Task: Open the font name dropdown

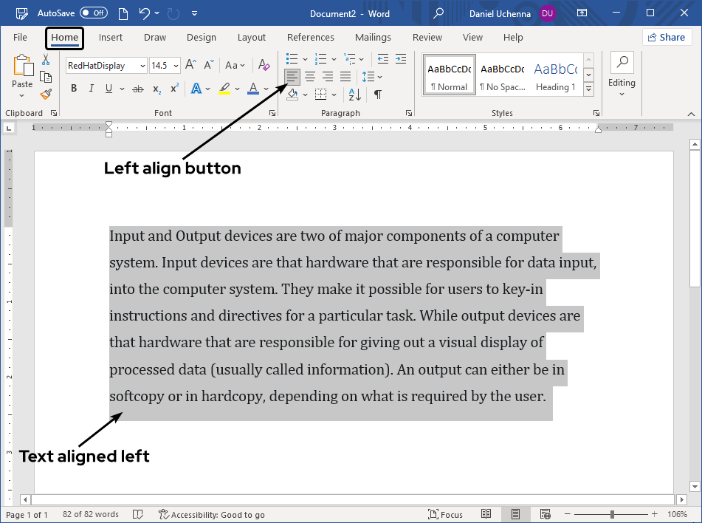Action: tap(142, 66)
